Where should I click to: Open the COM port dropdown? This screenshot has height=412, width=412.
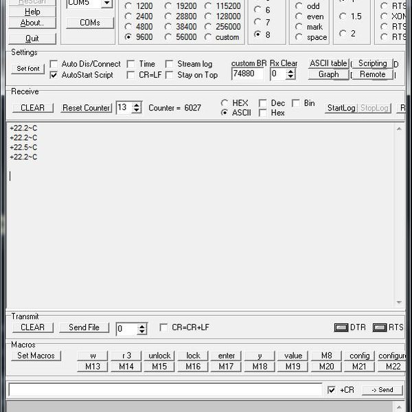pos(106,3)
